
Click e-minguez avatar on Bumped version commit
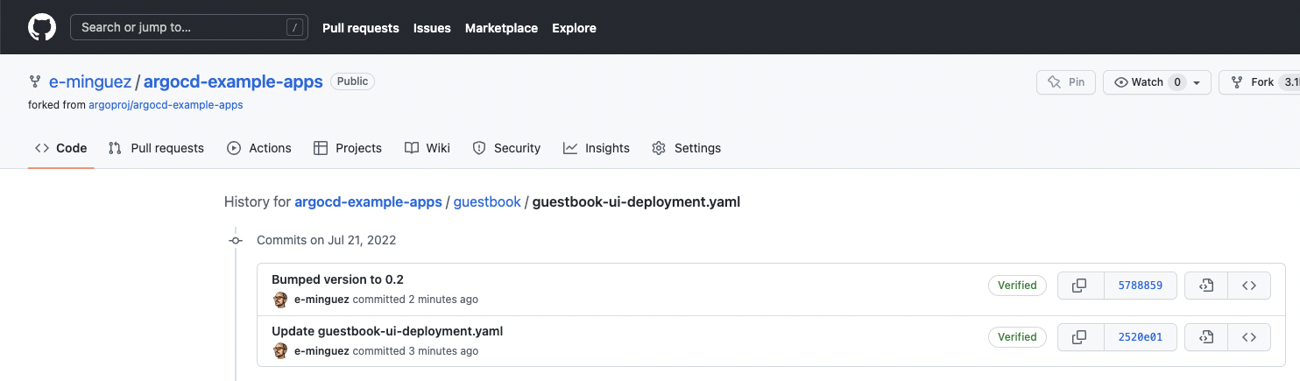(280, 300)
